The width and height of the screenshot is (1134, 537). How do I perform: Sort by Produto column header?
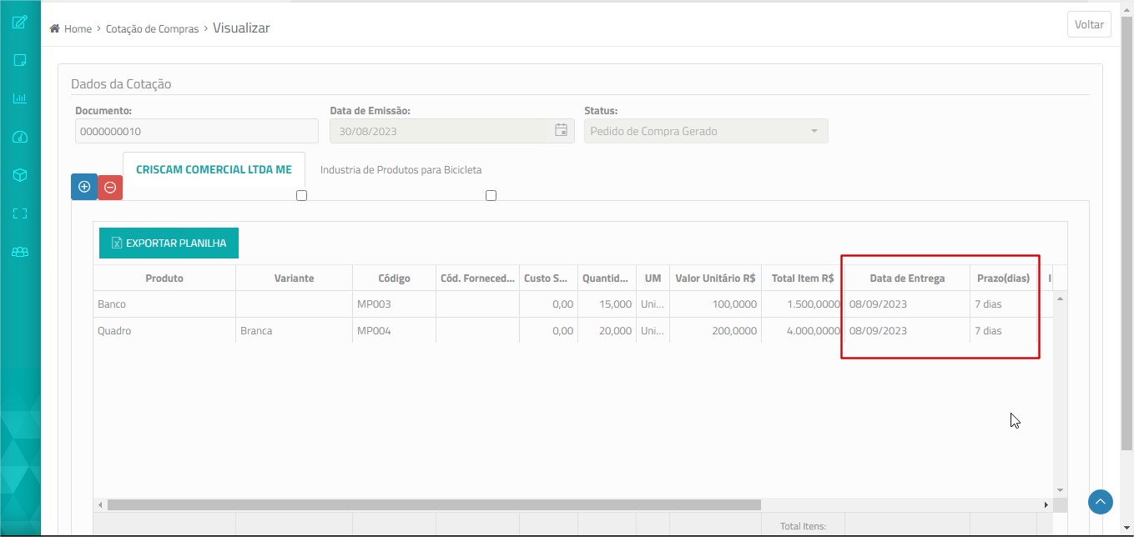click(164, 279)
